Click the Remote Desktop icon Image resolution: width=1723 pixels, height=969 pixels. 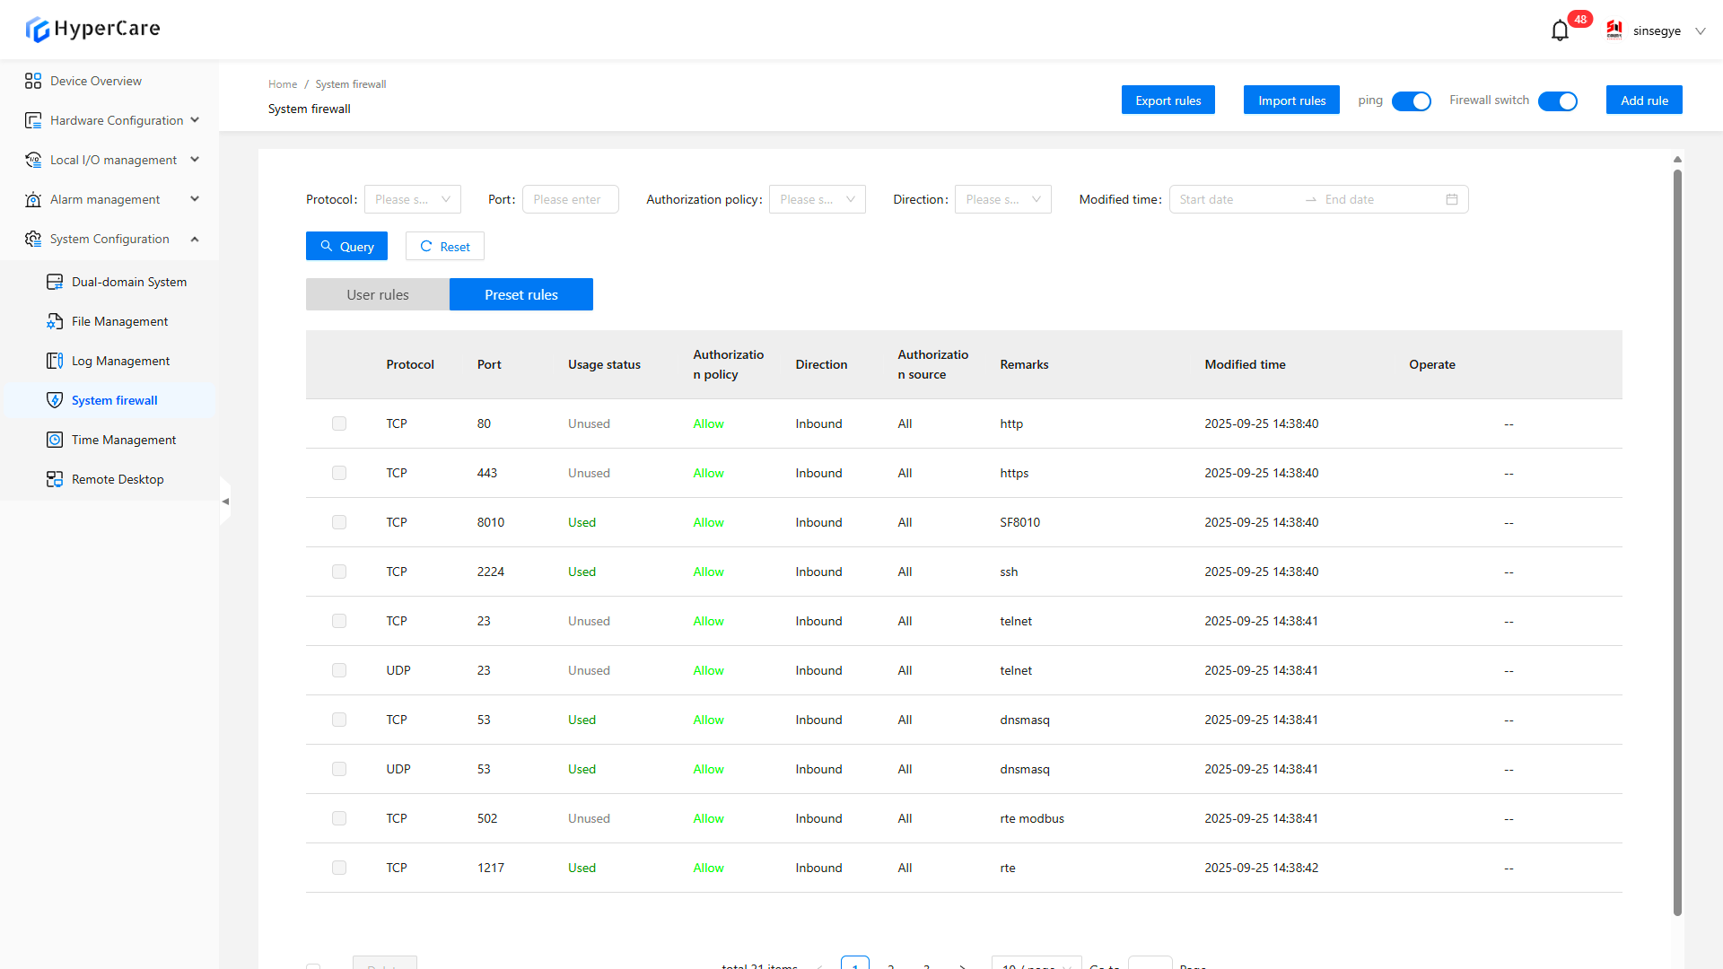pyautogui.click(x=55, y=479)
